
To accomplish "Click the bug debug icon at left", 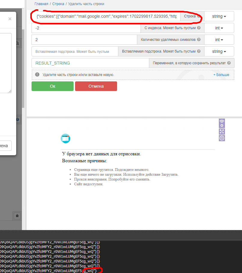I will pyautogui.click(x=17, y=216).
